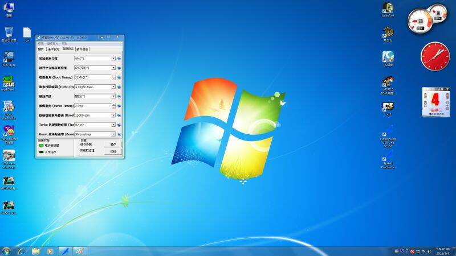Viewport: 456px width, 256px height.
Task: Open the Speed Calculator desktop shortcut
Action: pyautogui.click(x=388, y=160)
